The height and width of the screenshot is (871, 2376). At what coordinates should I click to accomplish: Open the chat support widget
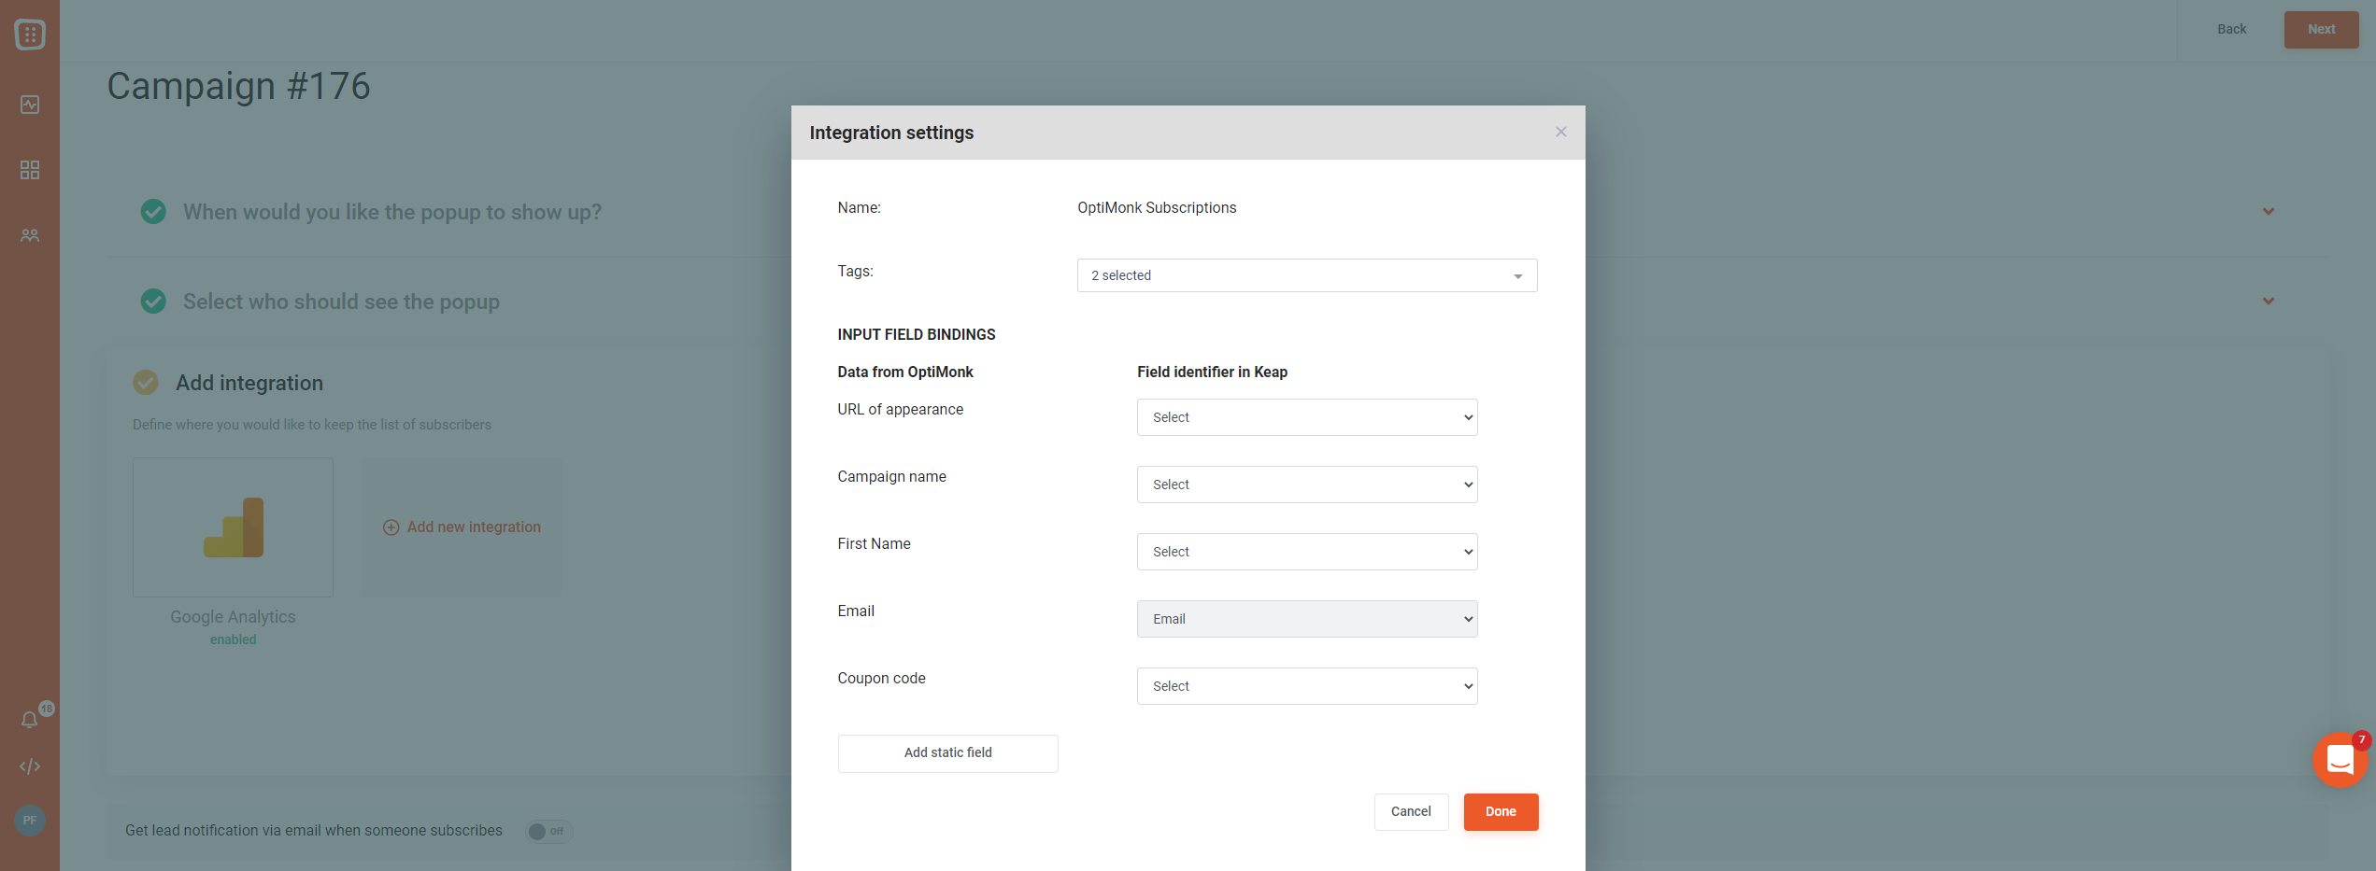[x=2340, y=760]
